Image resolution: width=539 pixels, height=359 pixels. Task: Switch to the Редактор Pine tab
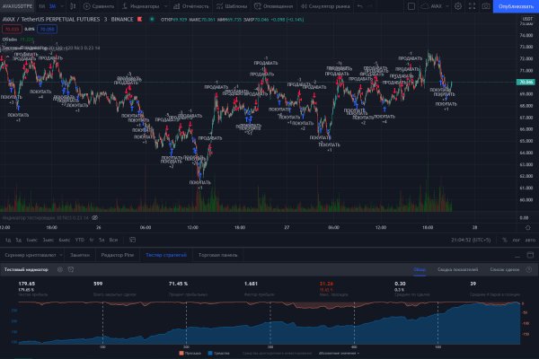[x=116, y=256]
